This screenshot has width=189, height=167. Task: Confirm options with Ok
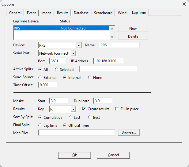pyautogui.click(x=75, y=155)
